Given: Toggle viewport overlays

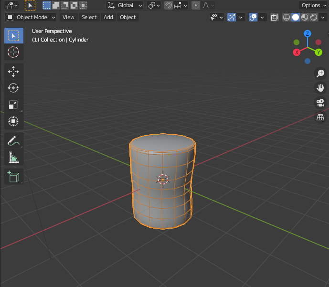Looking at the screenshot, I should (x=253, y=17).
